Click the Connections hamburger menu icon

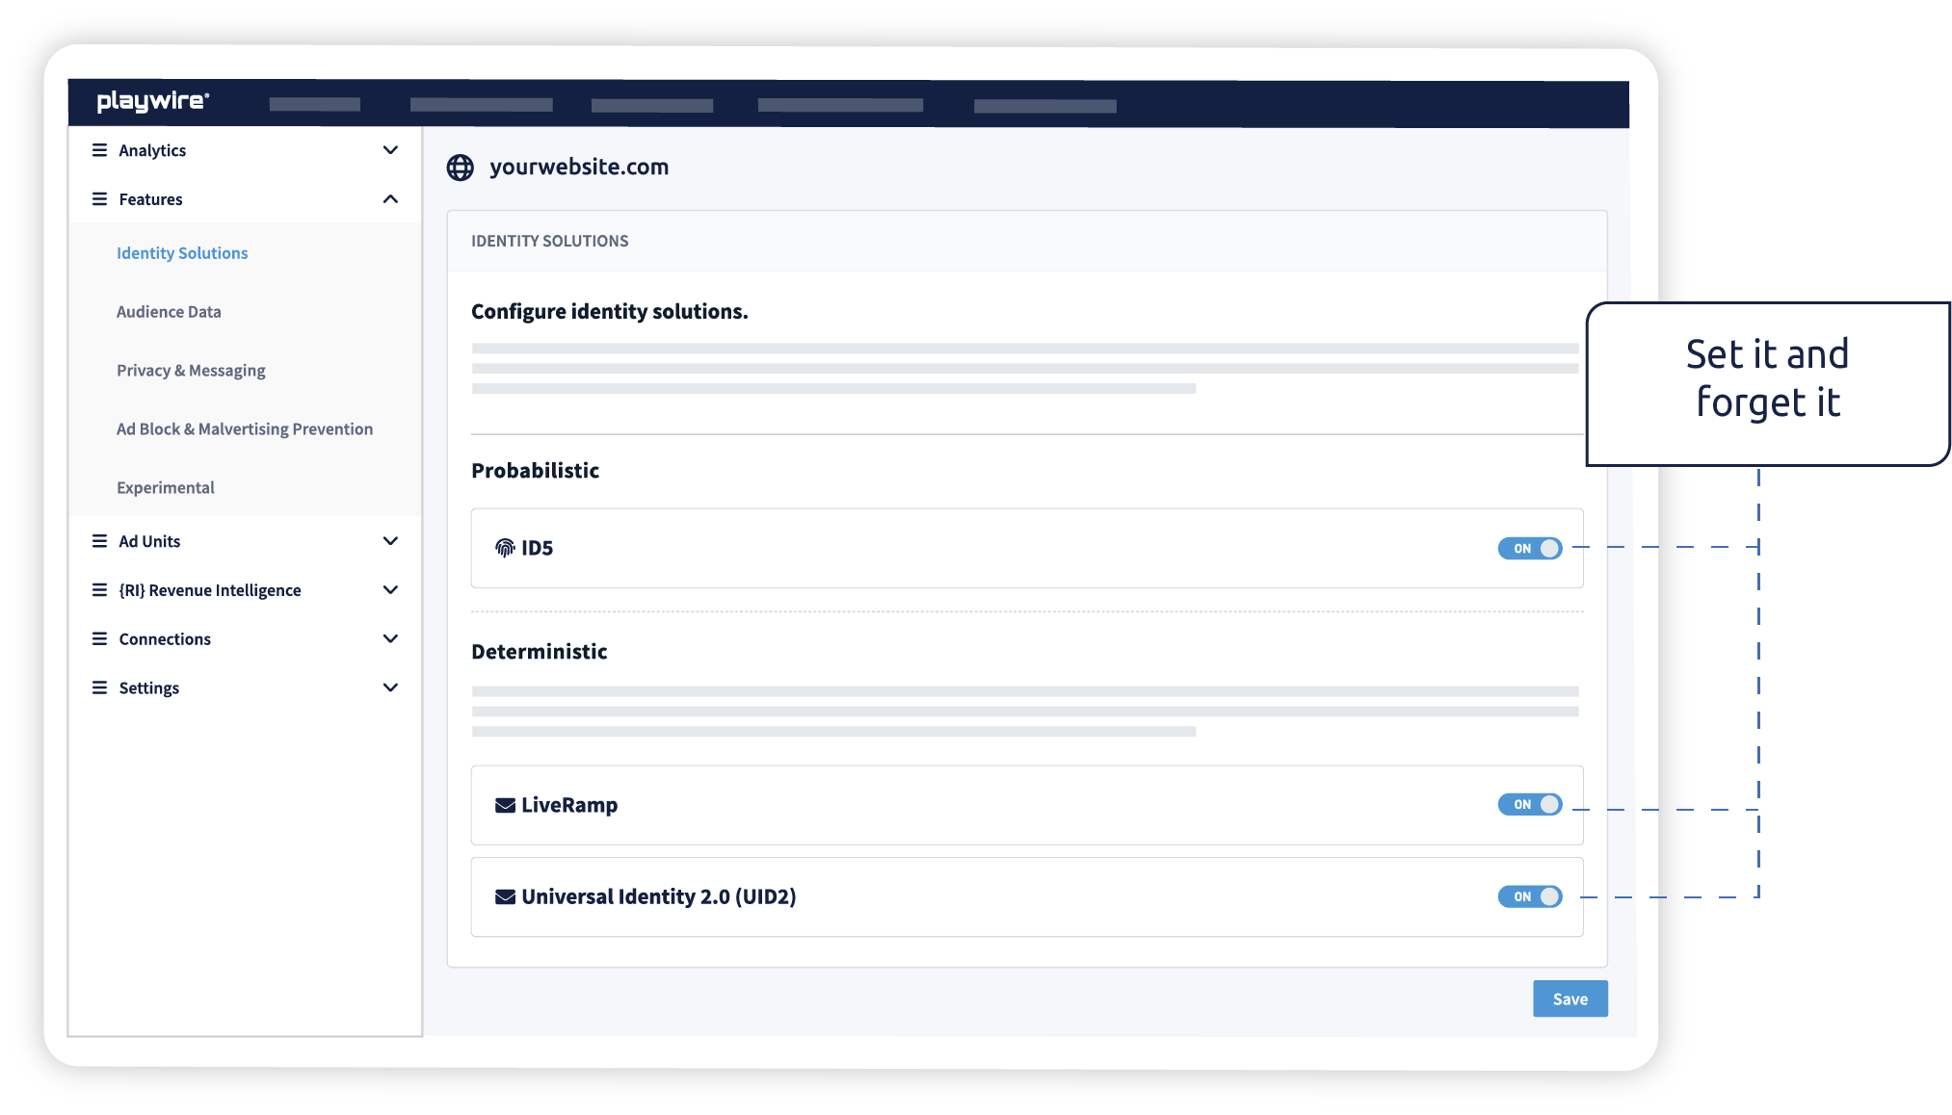tap(96, 638)
